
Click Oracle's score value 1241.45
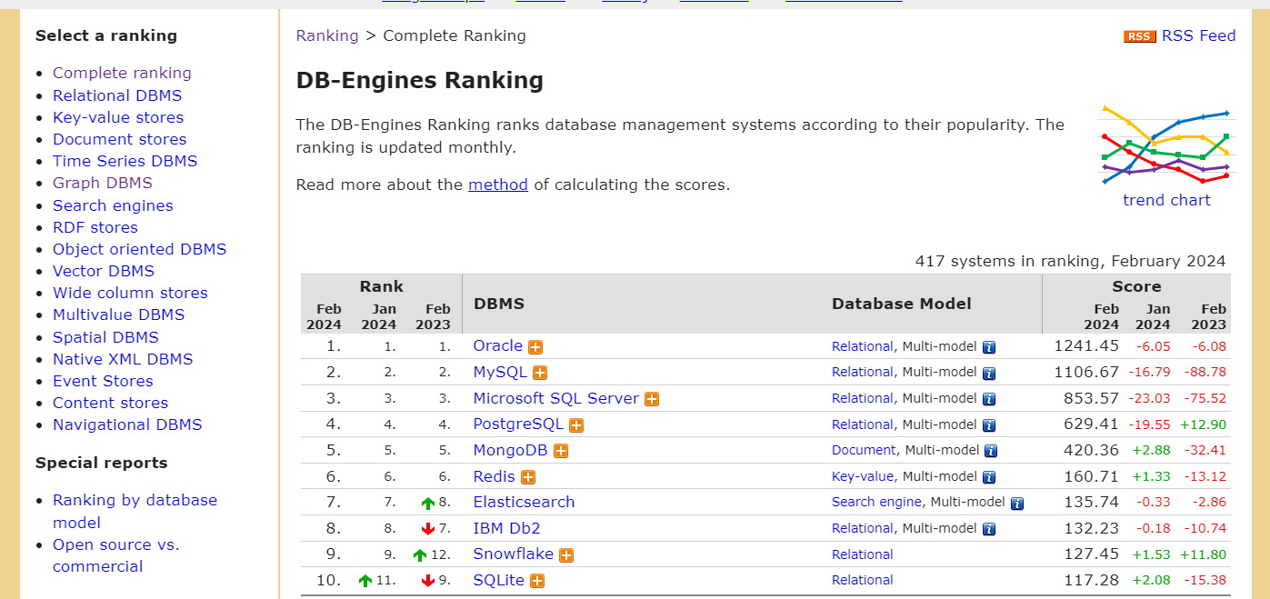(x=1086, y=346)
